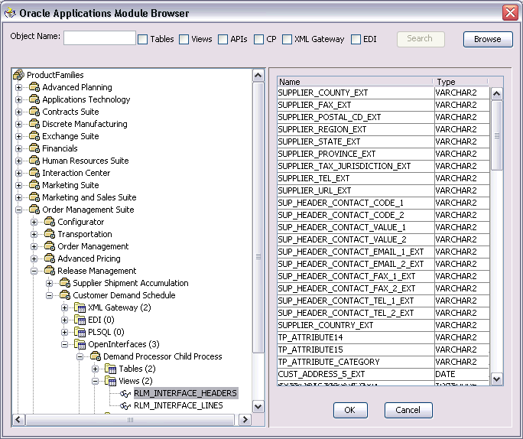Expand the Advanced Planning node
Image resolution: width=523 pixels, height=439 pixels.
18,87
